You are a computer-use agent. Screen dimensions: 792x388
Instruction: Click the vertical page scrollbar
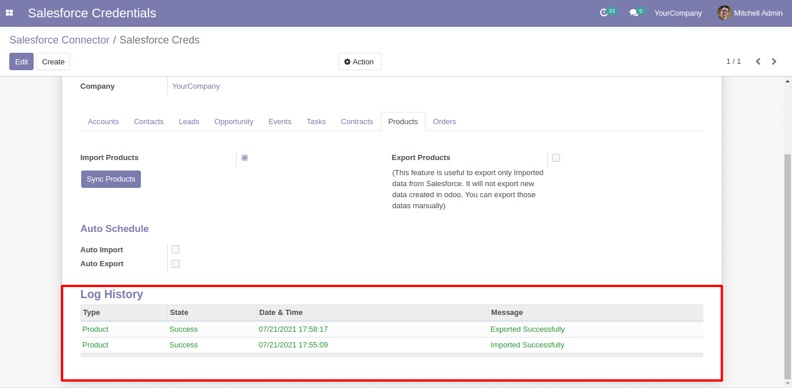coord(787,266)
